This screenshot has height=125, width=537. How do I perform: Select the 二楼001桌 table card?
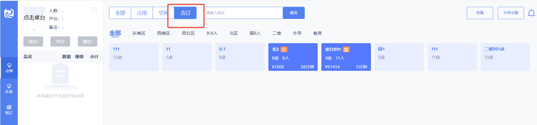pos(505,57)
